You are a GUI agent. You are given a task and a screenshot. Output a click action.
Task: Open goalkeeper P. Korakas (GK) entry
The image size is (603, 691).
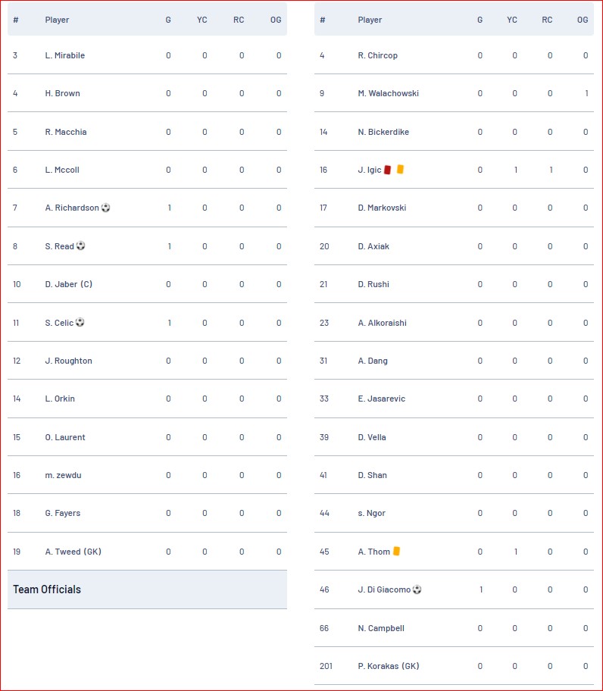(x=389, y=666)
